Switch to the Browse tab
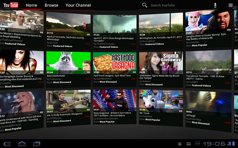 [51, 5]
